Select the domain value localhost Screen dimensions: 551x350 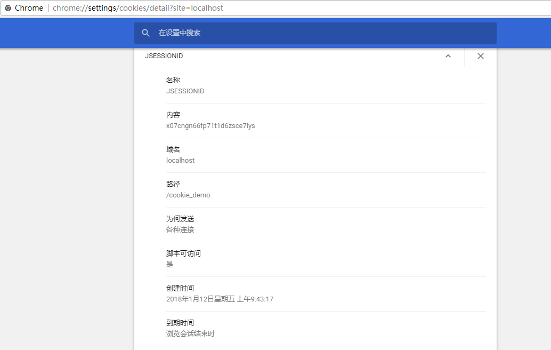click(180, 161)
